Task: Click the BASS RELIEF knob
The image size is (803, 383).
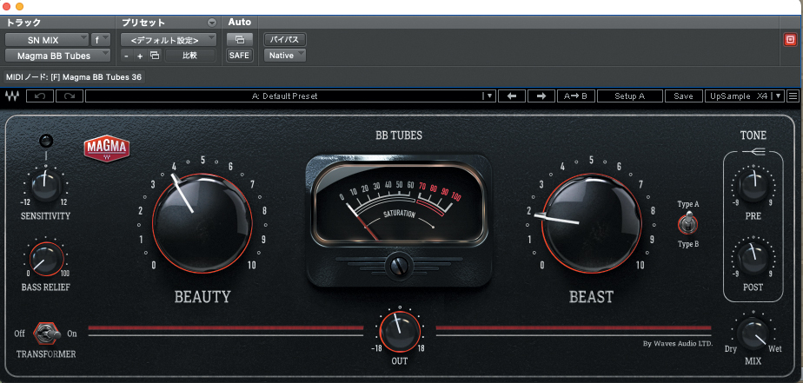Action: (45, 258)
